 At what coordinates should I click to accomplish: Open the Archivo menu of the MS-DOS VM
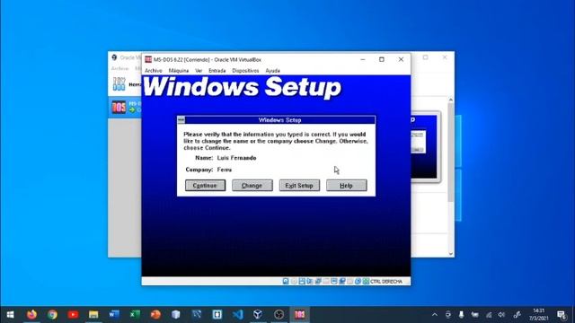point(154,70)
